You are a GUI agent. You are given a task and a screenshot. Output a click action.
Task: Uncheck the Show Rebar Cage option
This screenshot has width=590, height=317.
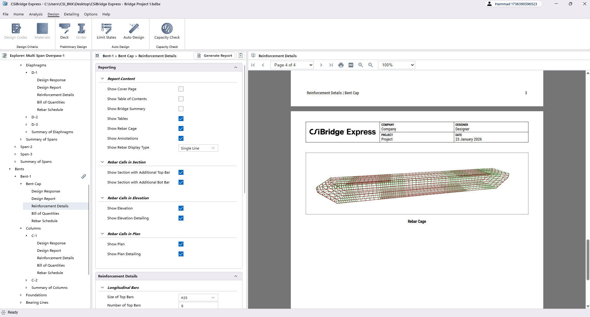coord(181,129)
